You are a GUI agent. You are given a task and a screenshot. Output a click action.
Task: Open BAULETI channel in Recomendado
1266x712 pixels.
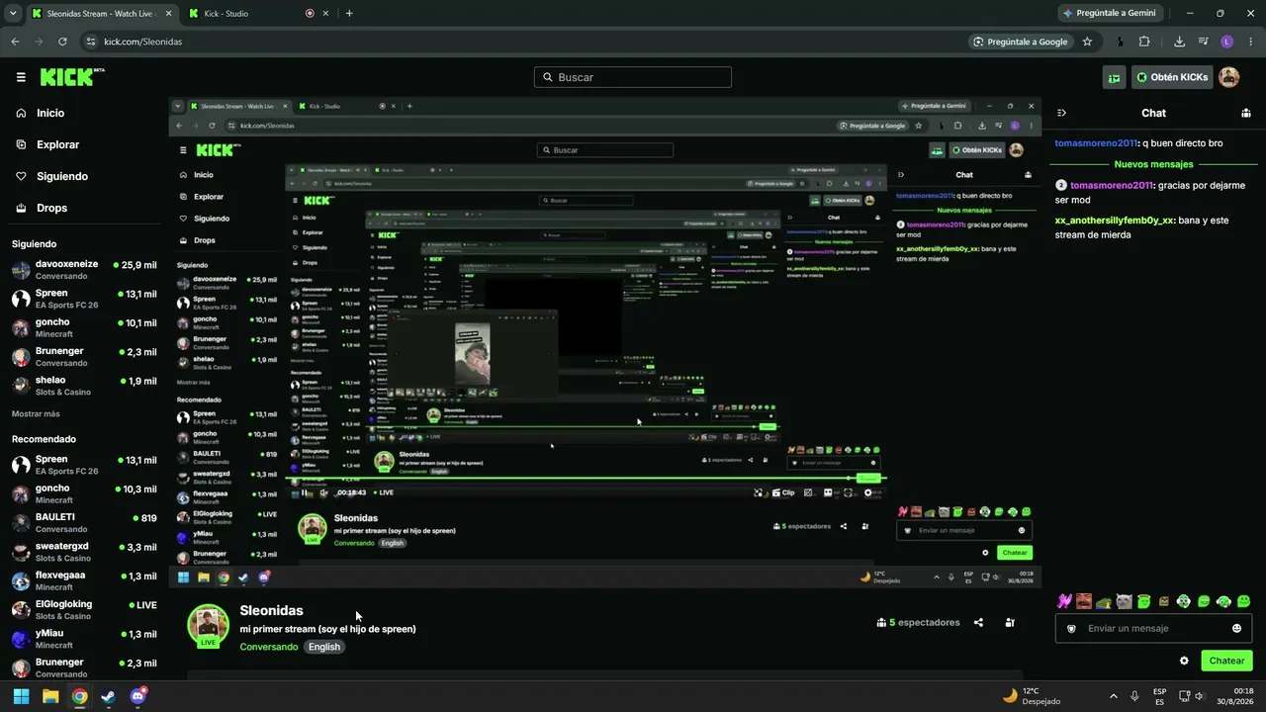tap(84, 522)
